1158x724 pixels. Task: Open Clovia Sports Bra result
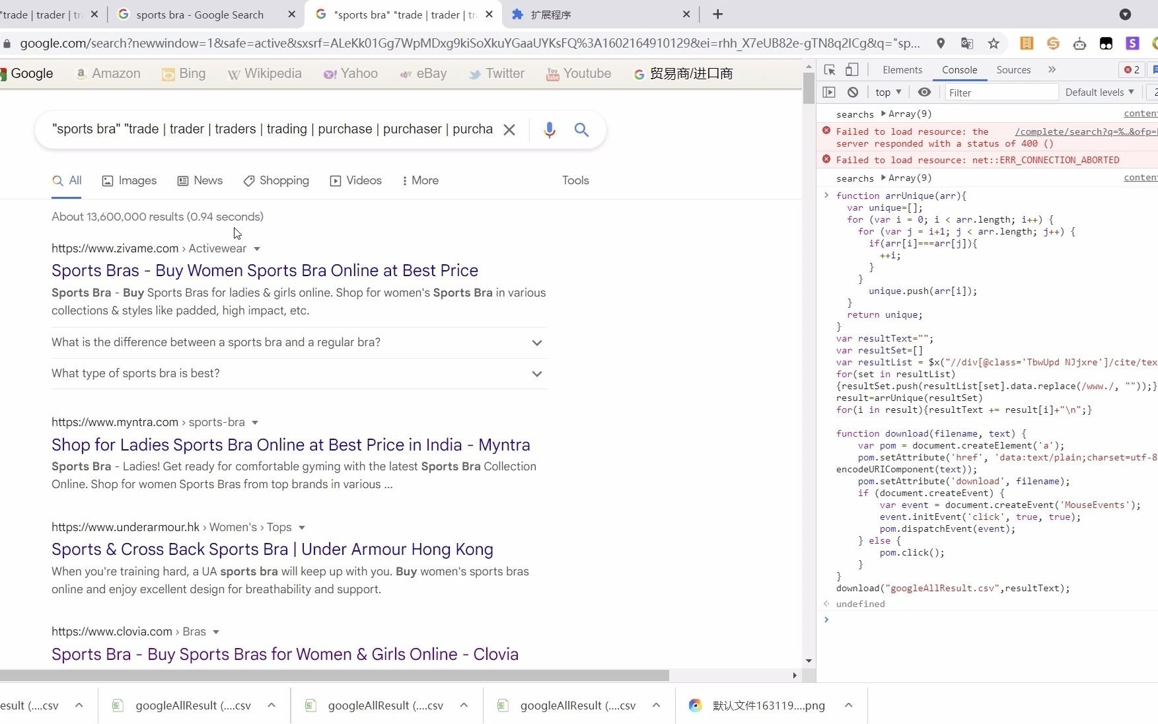(x=285, y=654)
